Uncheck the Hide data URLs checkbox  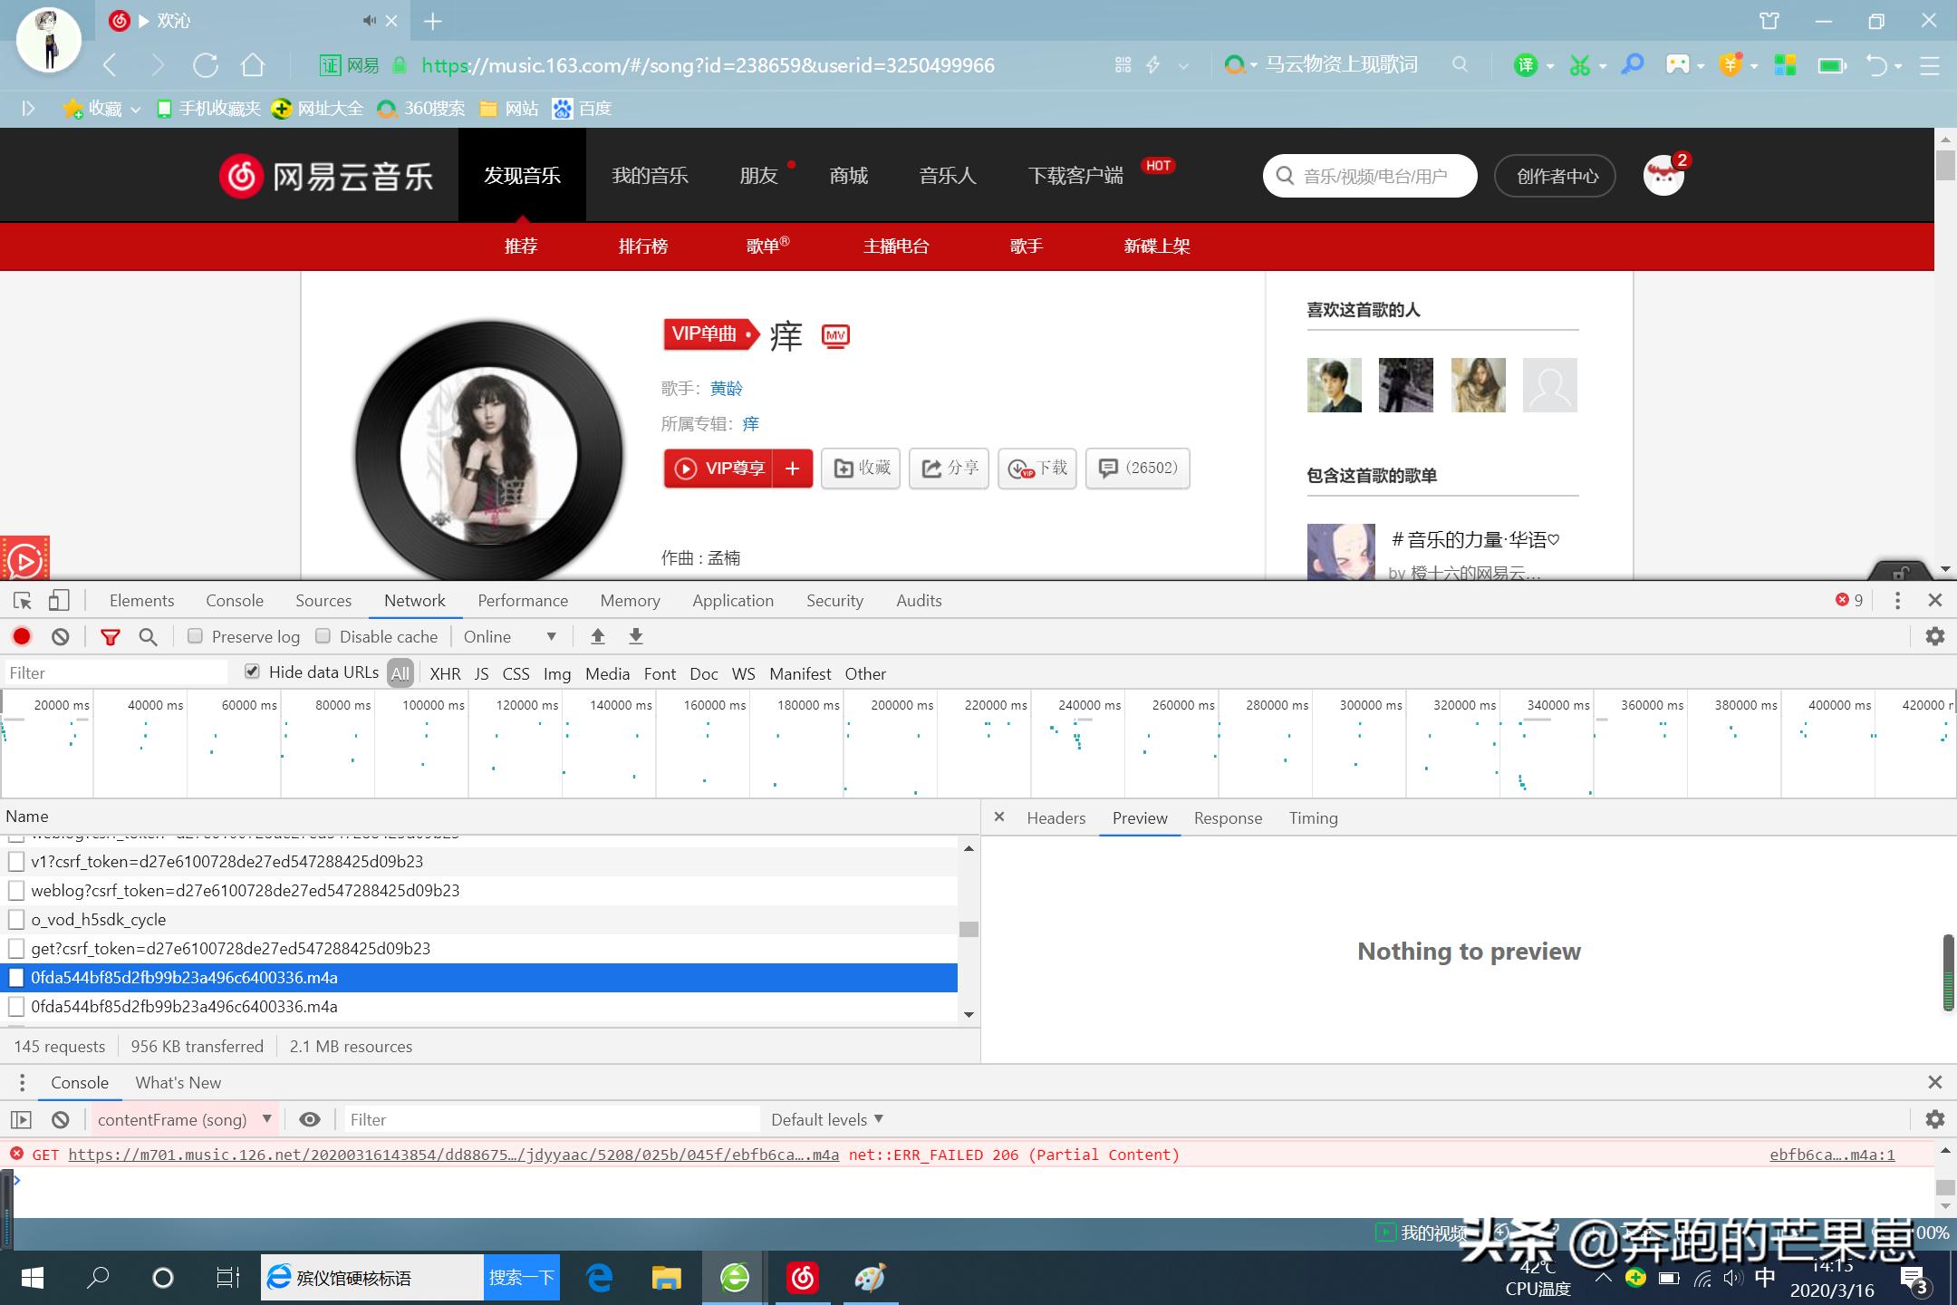click(x=252, y=672)
